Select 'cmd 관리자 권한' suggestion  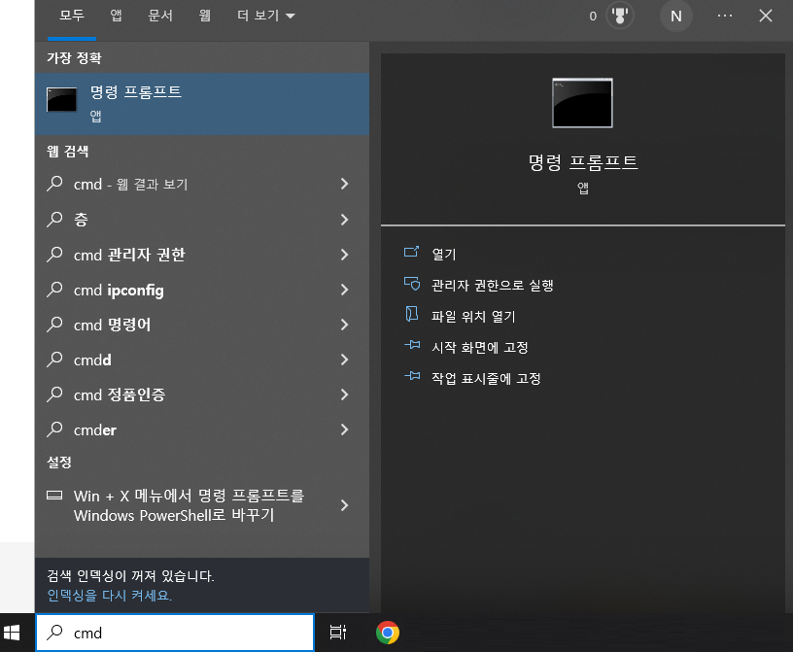point(202,255)
